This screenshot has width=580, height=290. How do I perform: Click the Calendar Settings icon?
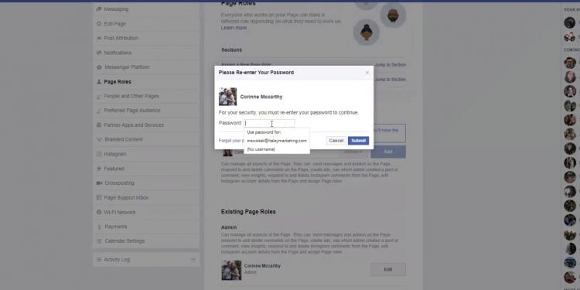pos(99,241)
